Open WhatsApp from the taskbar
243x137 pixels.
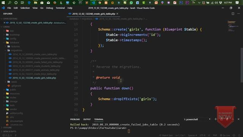point(131,3)
